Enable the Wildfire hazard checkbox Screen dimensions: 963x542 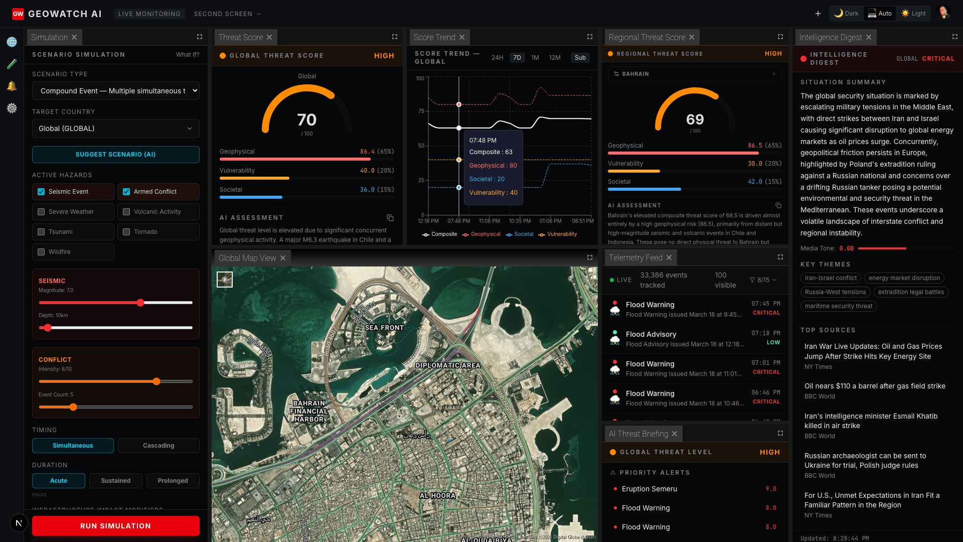pyautogui.click(x=41, y=252)
